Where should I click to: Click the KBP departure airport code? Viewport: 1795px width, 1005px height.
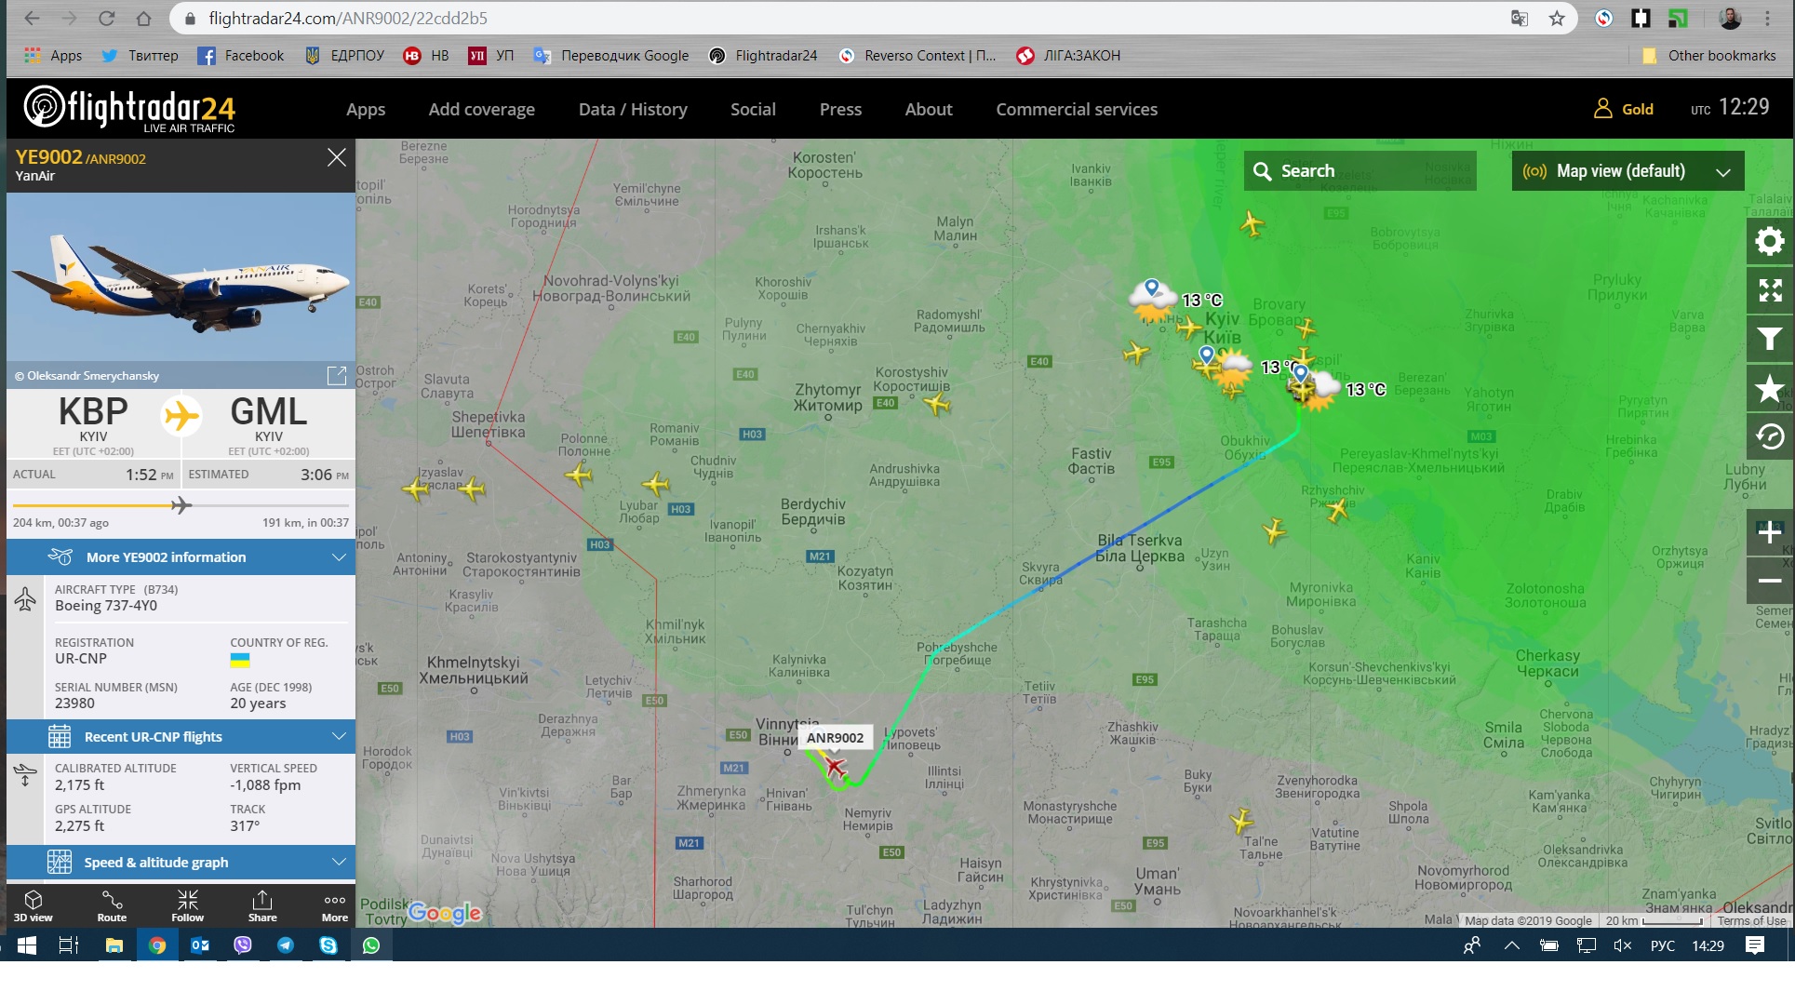[93, 411]
